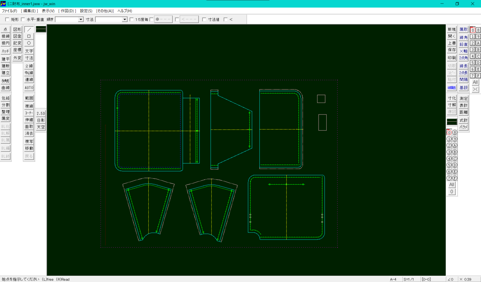
Task: Select the 曲線 curve tool
Action: [6, 88]
